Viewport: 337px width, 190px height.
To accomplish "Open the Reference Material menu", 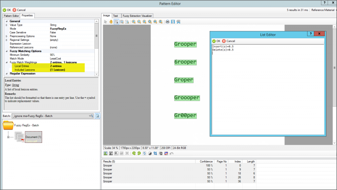I will (323, 10).
